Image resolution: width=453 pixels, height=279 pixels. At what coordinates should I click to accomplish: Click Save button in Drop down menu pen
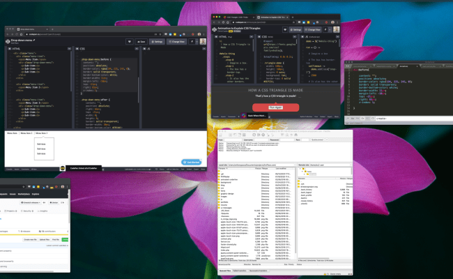pyautogui.click(x=141, y=42)
